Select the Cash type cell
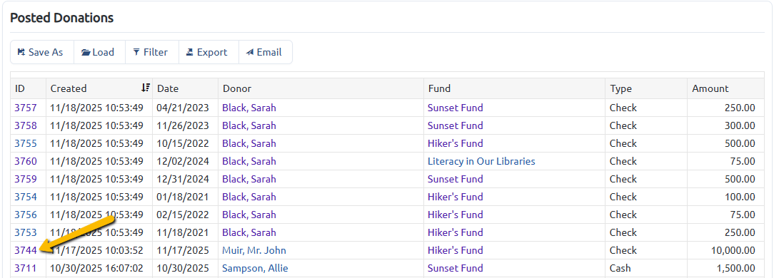The image size is (774, 278). (x=646, y=268)
